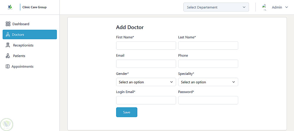Click the Patients sidebar icon
The image size is (294, 131).
click(x=8, y=56)
